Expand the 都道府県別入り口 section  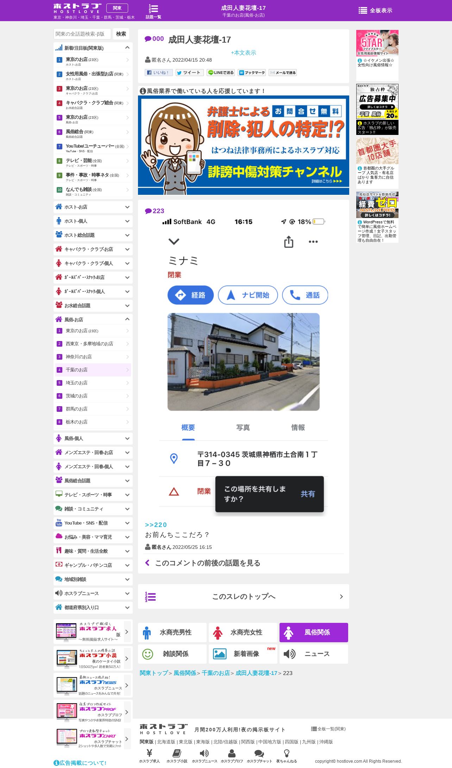[93, 607]
